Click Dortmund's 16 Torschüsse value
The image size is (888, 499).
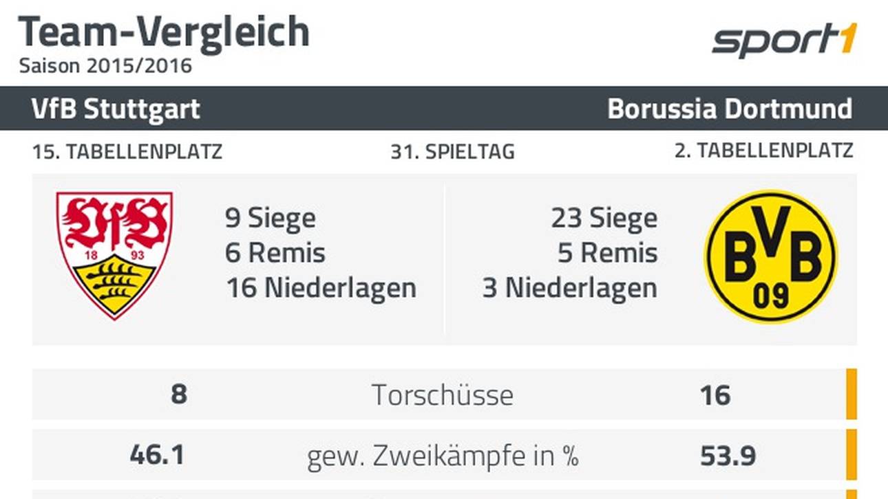(715, 395)
